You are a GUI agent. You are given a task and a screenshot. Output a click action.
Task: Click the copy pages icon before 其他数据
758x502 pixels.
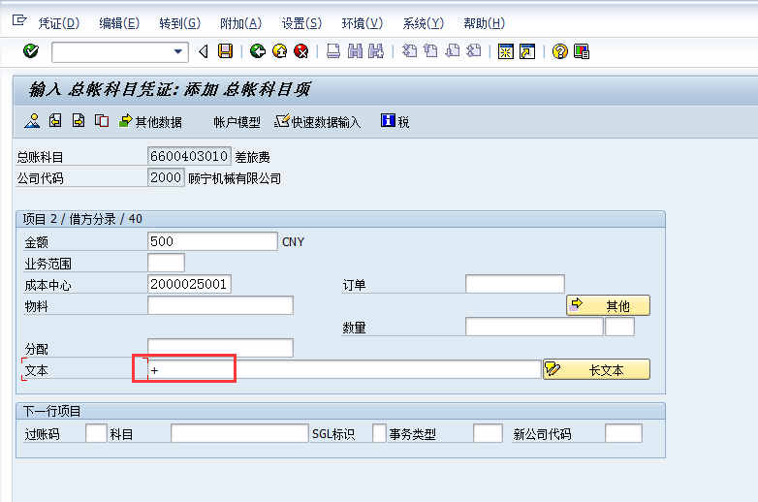102,121
